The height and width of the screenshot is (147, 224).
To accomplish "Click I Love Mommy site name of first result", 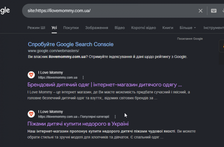I will click(50, 72).
